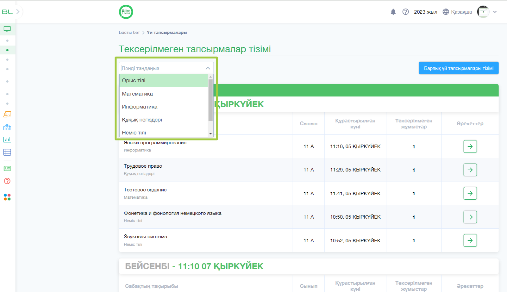Open task arrow for Трудовое право

[470, 170]
